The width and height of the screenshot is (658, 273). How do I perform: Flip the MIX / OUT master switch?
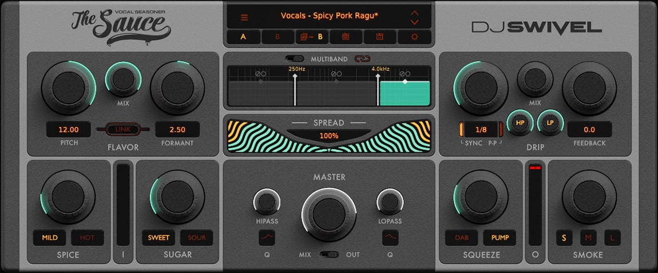click(x=329, y=255)
